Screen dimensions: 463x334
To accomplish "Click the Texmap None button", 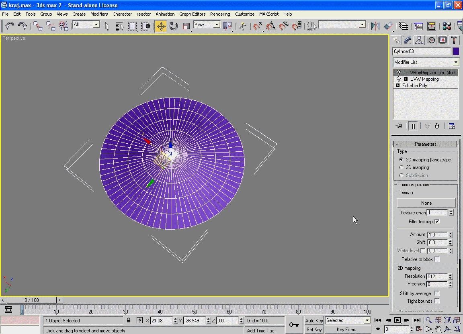I will point(426,203).
